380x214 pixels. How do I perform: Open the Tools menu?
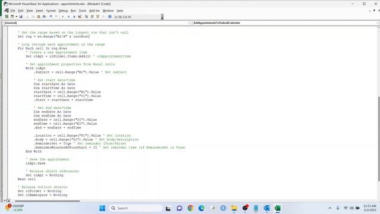pos(83,11)
